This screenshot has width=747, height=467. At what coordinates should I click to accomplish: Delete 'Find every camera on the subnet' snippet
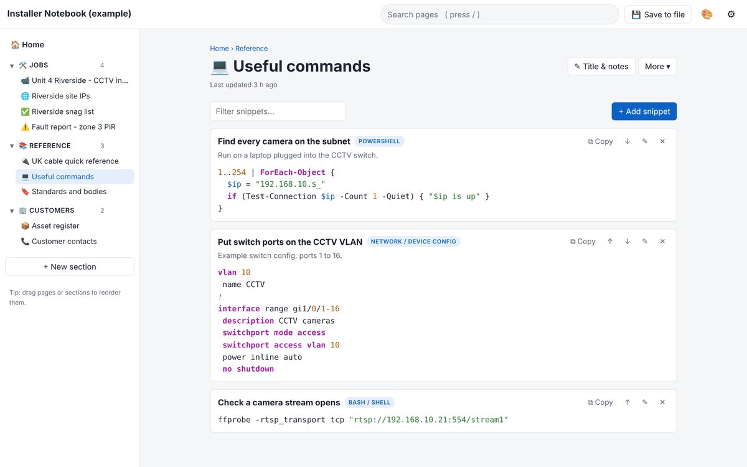coord(662,141)
